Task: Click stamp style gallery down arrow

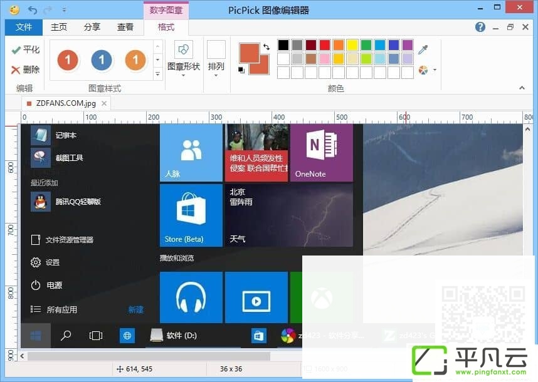Action: tap(157, 59)
